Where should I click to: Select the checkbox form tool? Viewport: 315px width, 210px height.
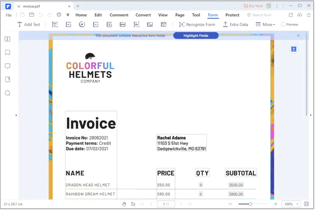click(68, 24)
